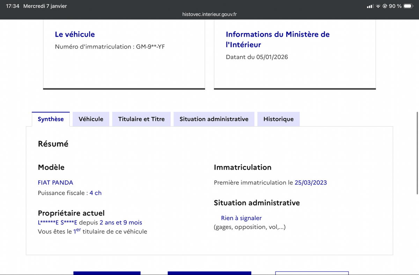This screenshot has height=275, width=419.
Task: Open the Synthèse tab
Action: click(x=51, y=119)
